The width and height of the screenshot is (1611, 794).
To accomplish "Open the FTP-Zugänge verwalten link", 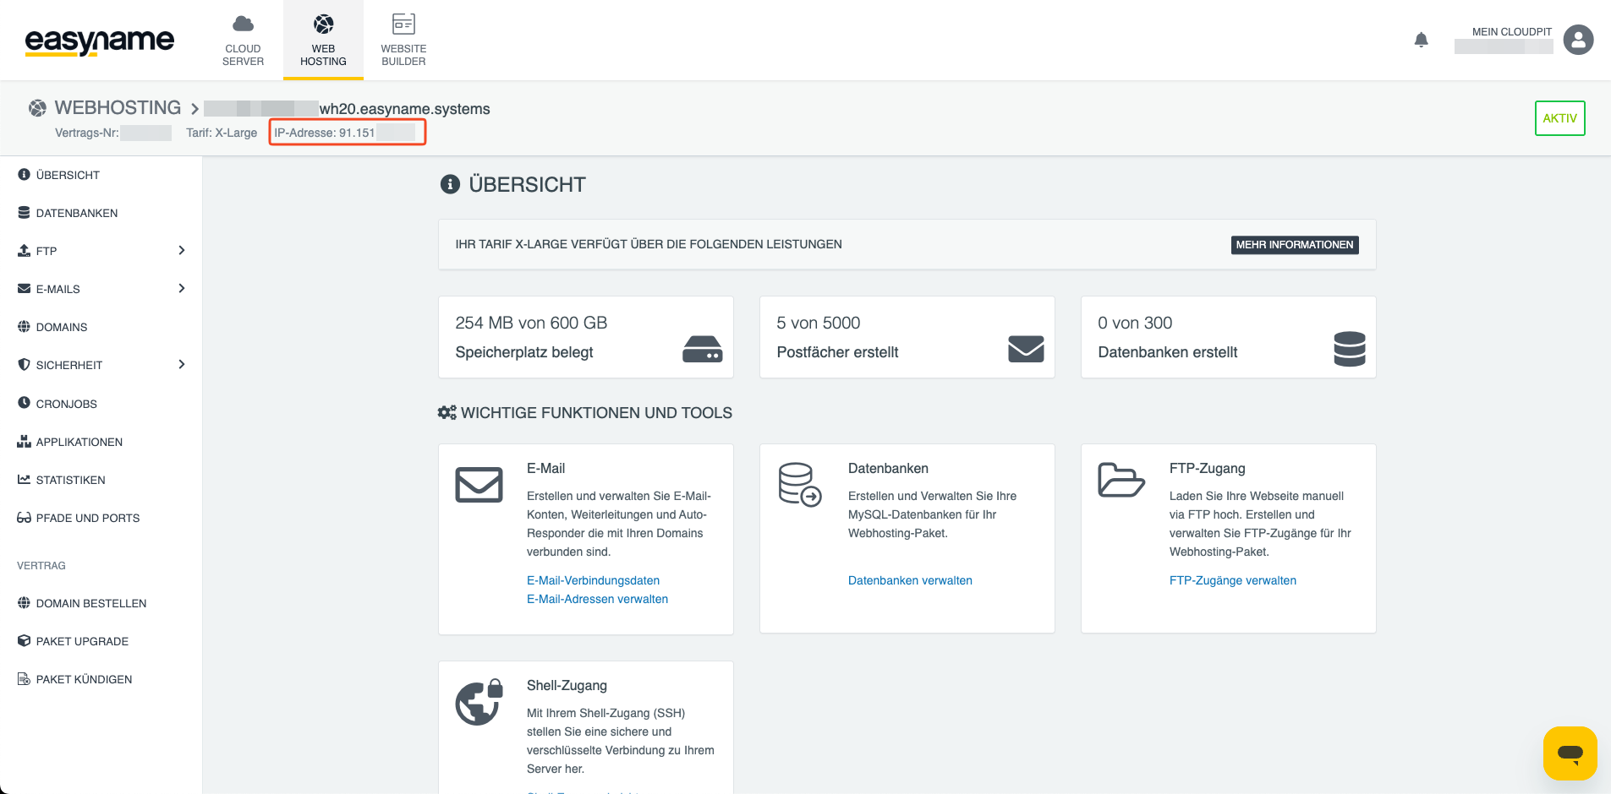I will pos(1233,580).
